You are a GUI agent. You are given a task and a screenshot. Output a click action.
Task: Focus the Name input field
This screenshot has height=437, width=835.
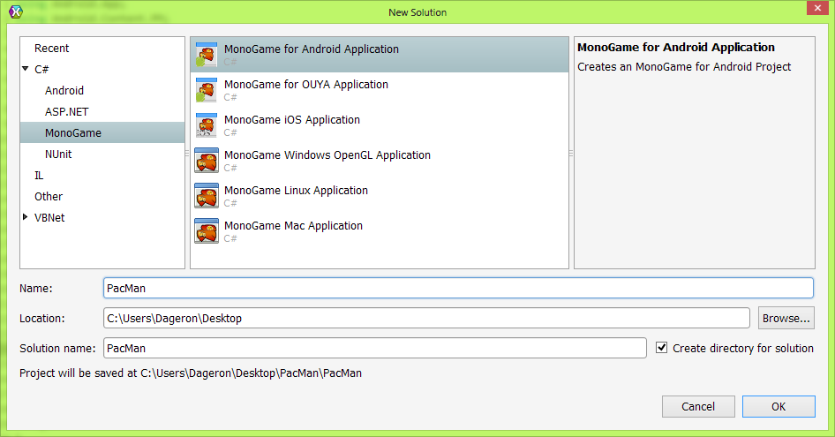point(458,288)
